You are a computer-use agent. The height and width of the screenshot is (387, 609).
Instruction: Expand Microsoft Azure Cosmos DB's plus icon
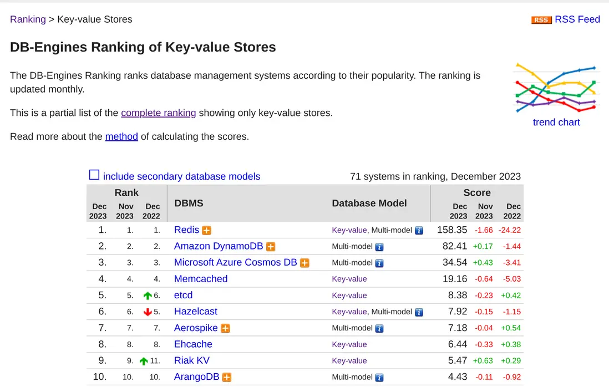pyautogui.click(x=304, y=263)
